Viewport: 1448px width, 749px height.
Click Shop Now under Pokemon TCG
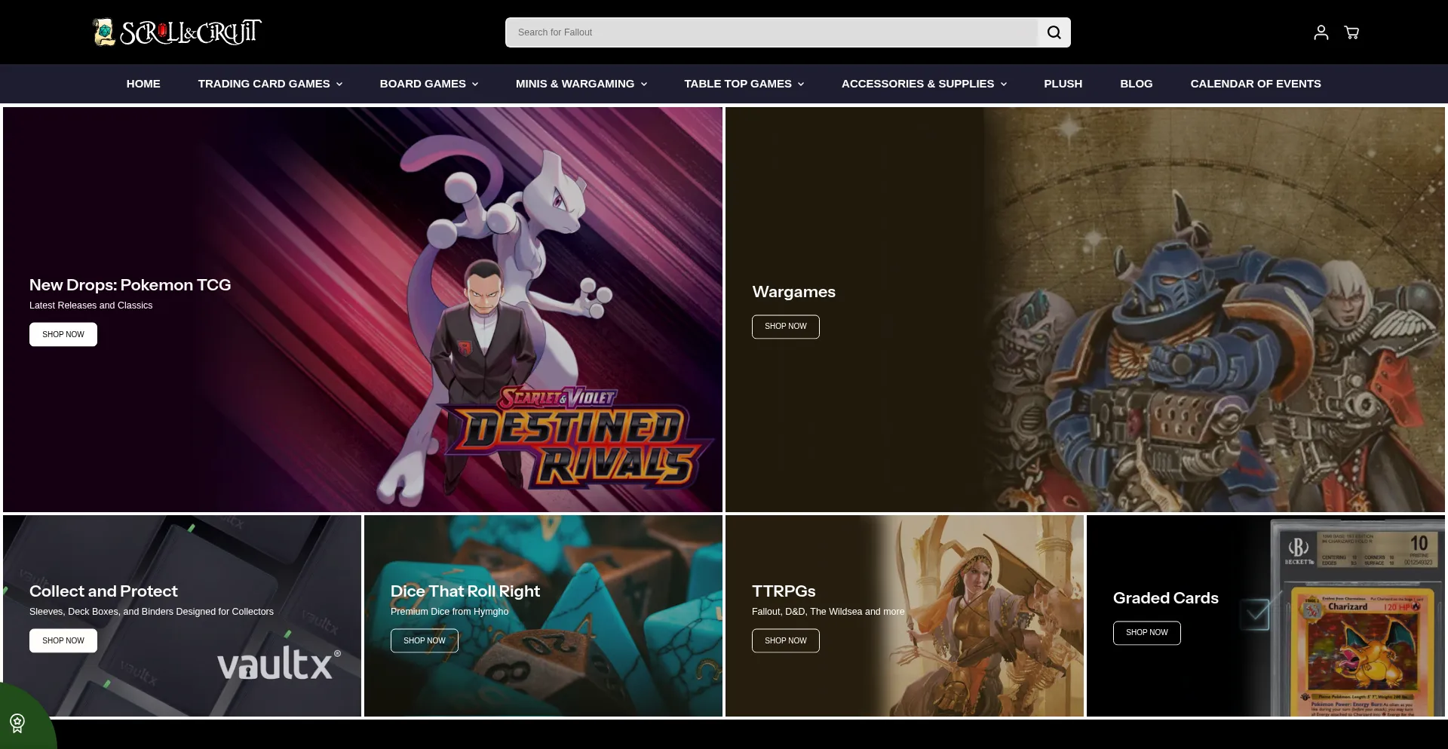click(63, 334)
